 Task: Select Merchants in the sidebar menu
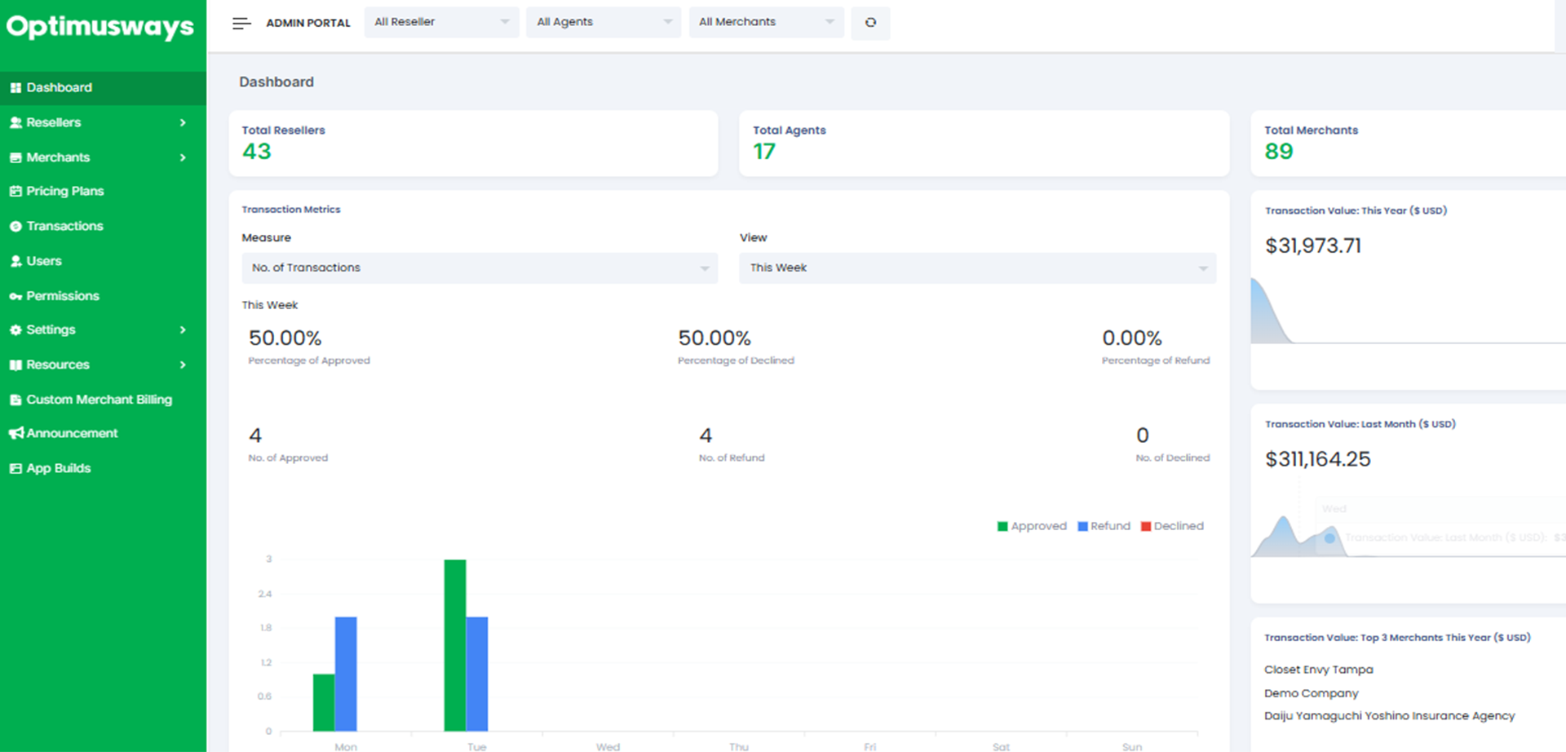coord(58,157)
